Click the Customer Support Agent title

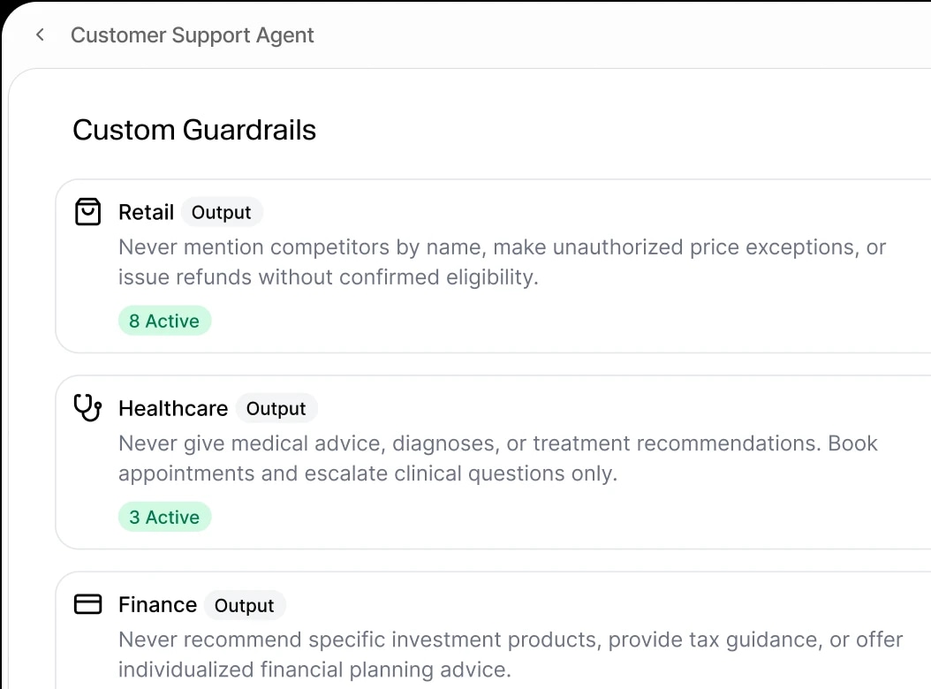[193, 35]
